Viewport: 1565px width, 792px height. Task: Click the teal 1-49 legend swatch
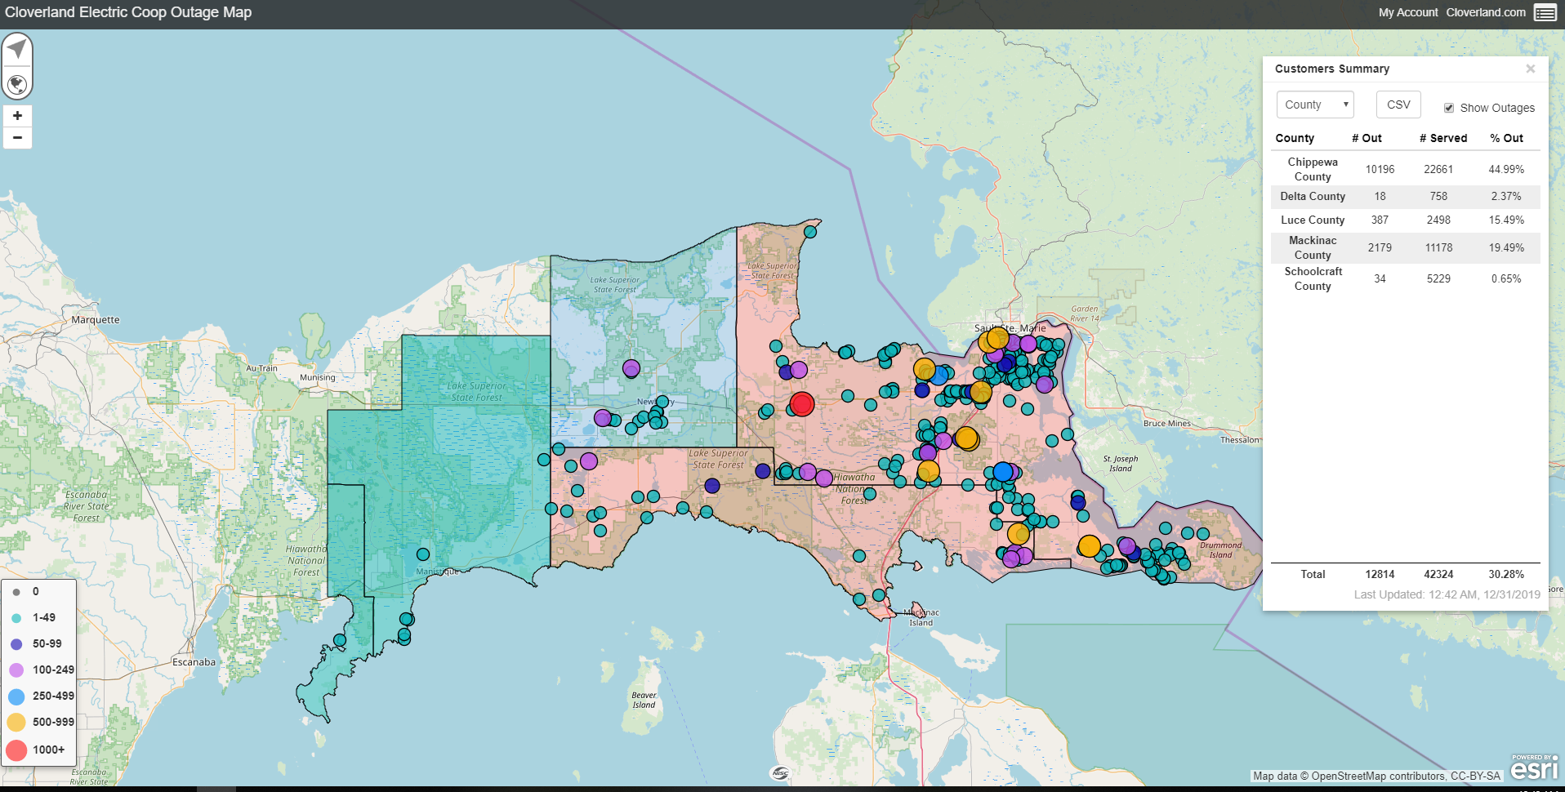point(16,618)
